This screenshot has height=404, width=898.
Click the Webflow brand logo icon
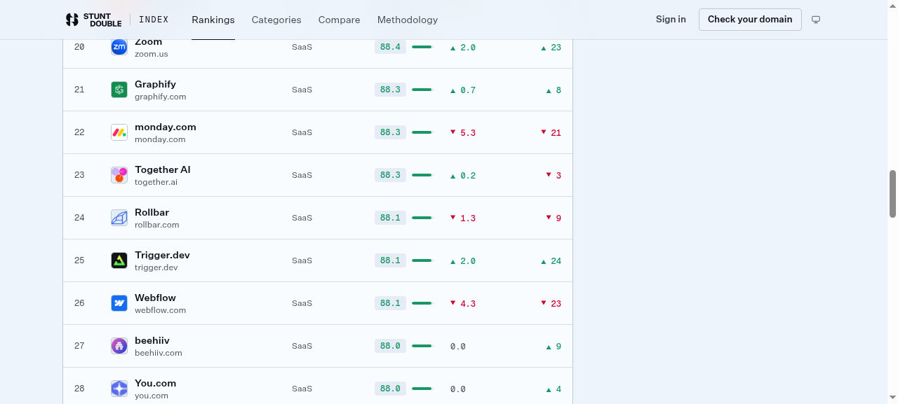tap(119, 303)
